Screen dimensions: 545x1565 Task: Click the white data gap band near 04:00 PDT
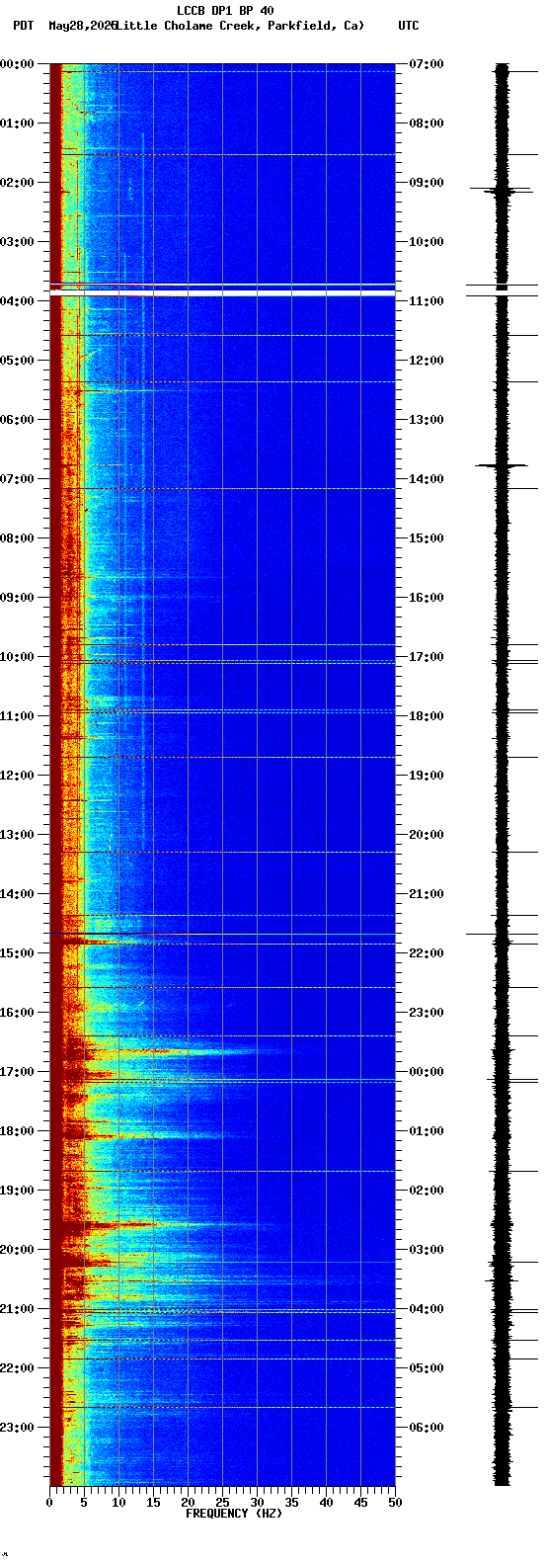tap(222, 292)
